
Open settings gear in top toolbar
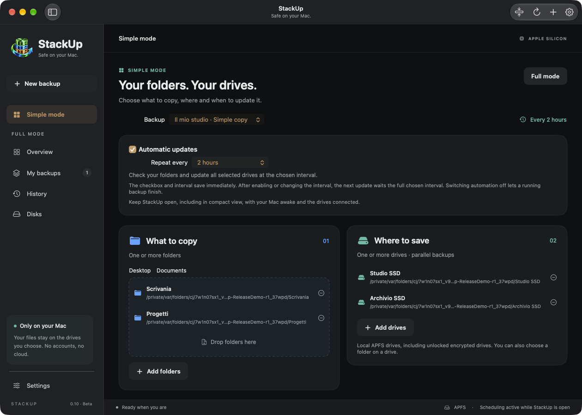tap(570, 12)
